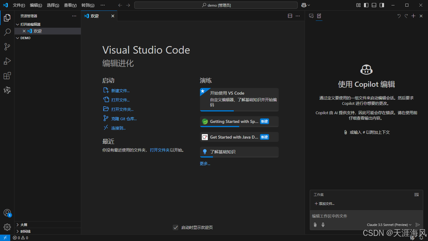Open the Explorer view in activity bar

7,18
